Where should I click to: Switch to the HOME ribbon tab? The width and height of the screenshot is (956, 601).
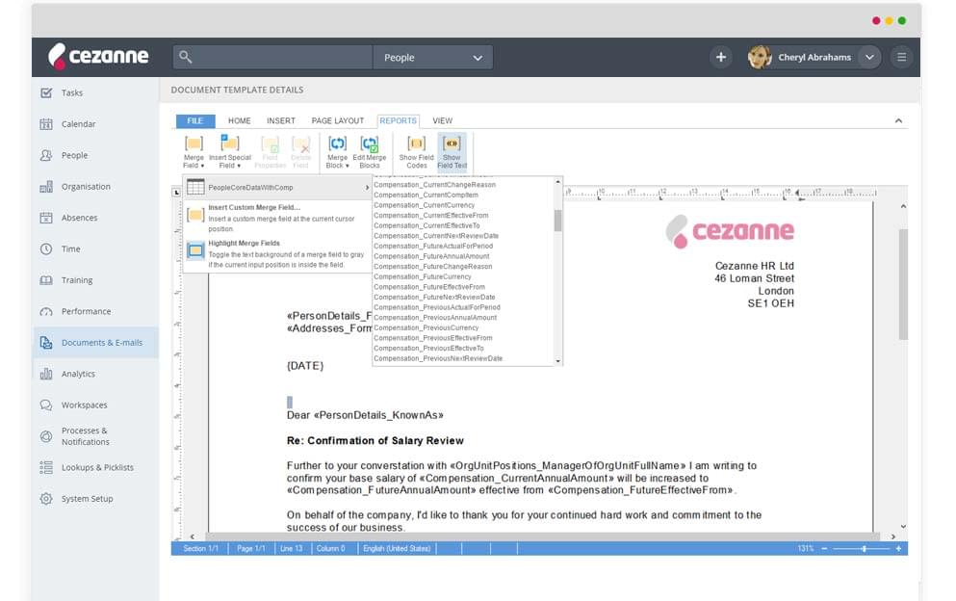tap(239, 120)
